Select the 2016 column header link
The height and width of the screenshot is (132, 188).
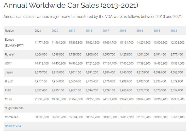(x=123, y=31)
